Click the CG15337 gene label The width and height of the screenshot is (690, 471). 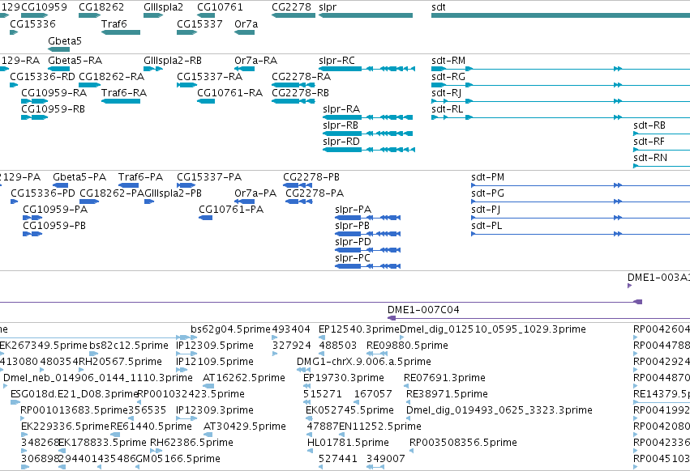click(x=199, y=23)
